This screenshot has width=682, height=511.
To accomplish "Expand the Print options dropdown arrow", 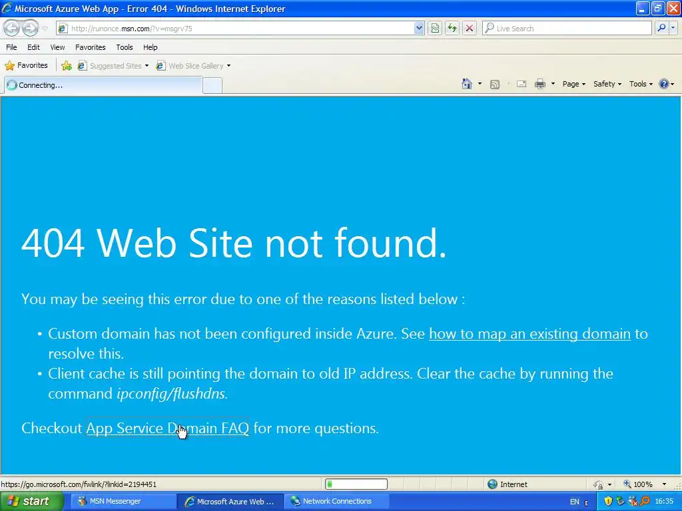I will (553, 84).
